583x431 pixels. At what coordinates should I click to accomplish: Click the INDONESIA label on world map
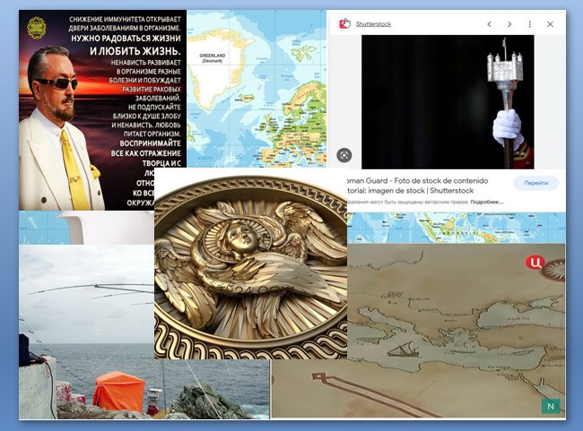pos(457,233)
